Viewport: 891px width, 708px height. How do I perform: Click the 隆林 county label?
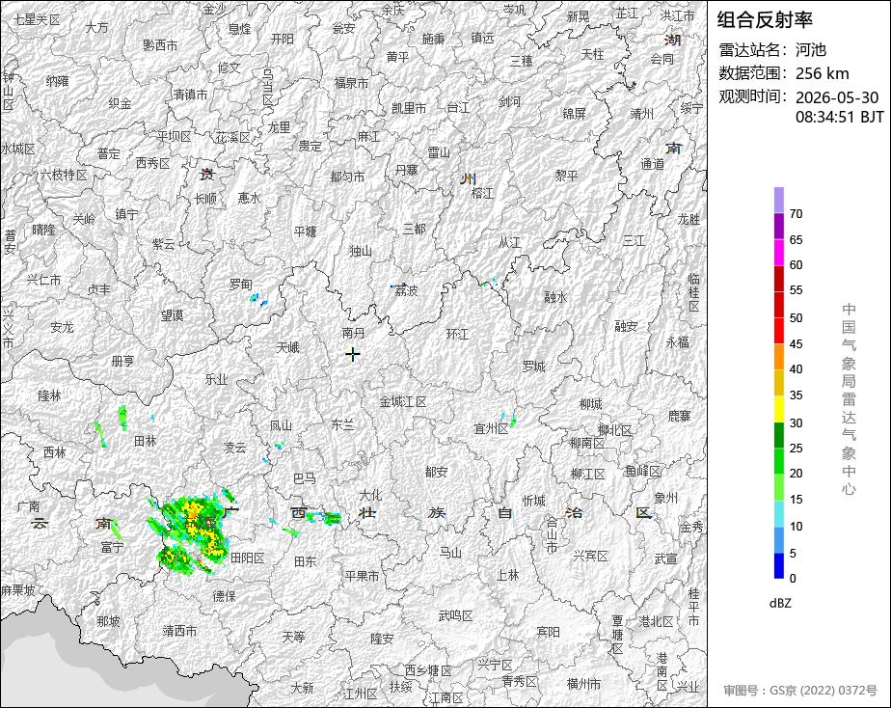tap(49, 395)
